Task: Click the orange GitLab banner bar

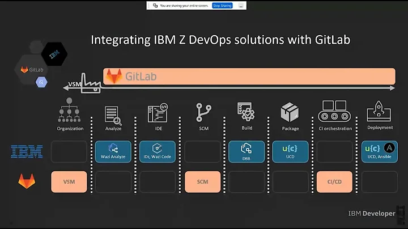Action: (249, 77)
